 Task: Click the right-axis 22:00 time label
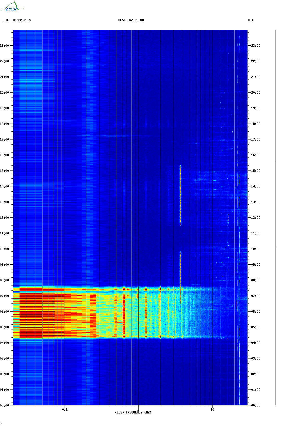pyautogui.click(x=256, y=61)
